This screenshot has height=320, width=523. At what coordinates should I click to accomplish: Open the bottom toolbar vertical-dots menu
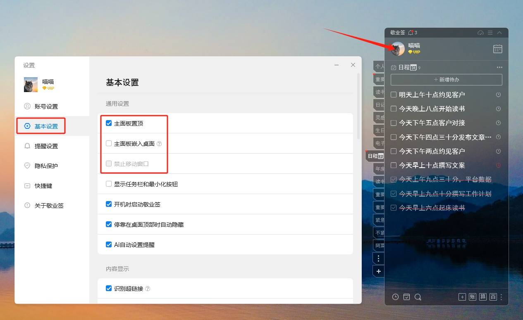tap(502, 297)
